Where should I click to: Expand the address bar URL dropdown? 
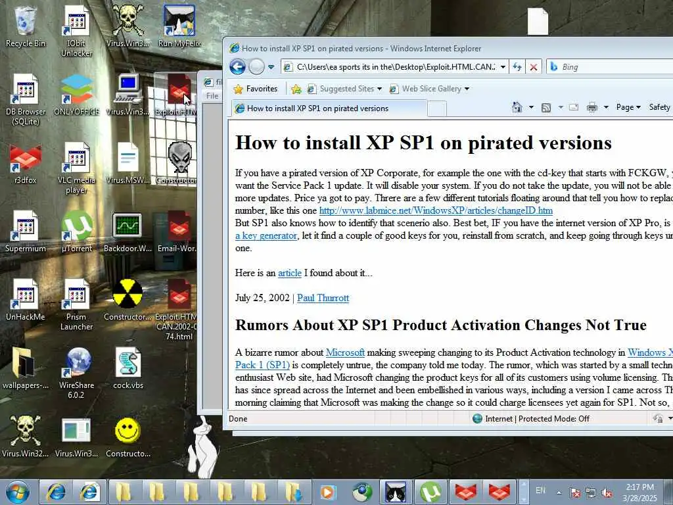[x=503, y=67]
